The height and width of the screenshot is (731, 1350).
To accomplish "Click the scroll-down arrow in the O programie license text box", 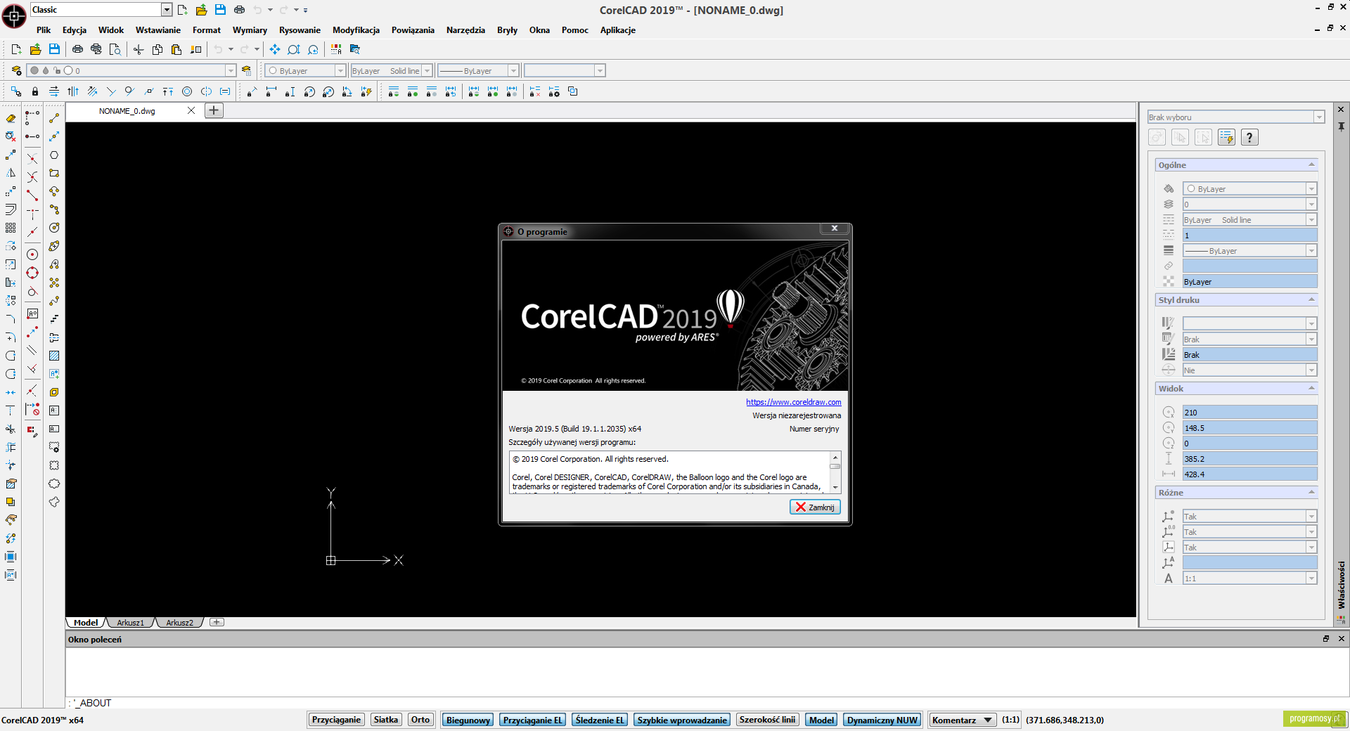I will tap(835, 488).
